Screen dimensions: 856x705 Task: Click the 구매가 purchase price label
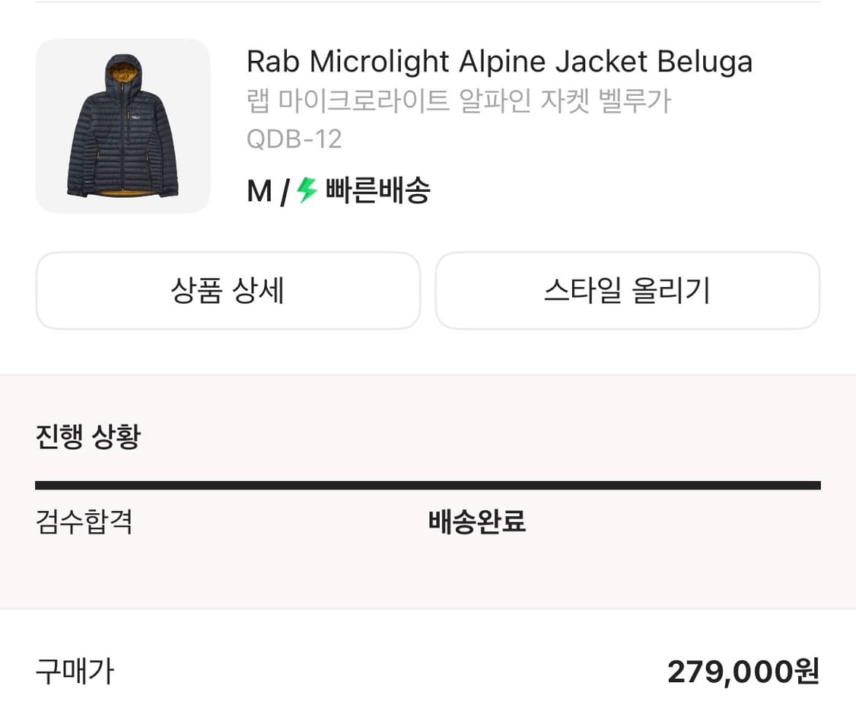coord(74,671)
